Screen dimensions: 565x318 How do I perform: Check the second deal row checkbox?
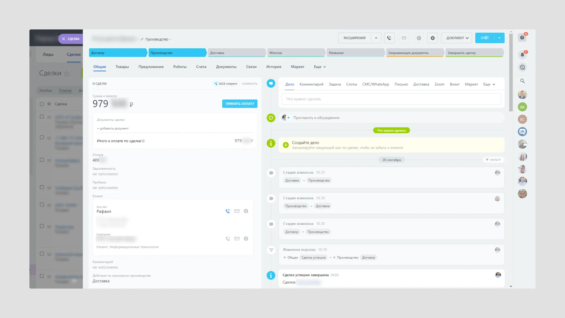pos(42,138)
